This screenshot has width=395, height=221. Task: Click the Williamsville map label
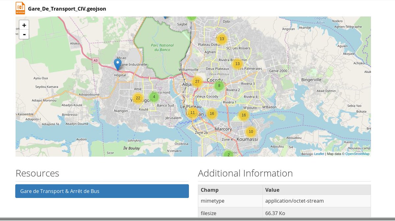point(188,70)
